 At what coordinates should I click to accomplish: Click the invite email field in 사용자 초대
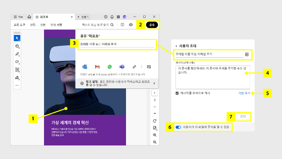coord(209,54)
